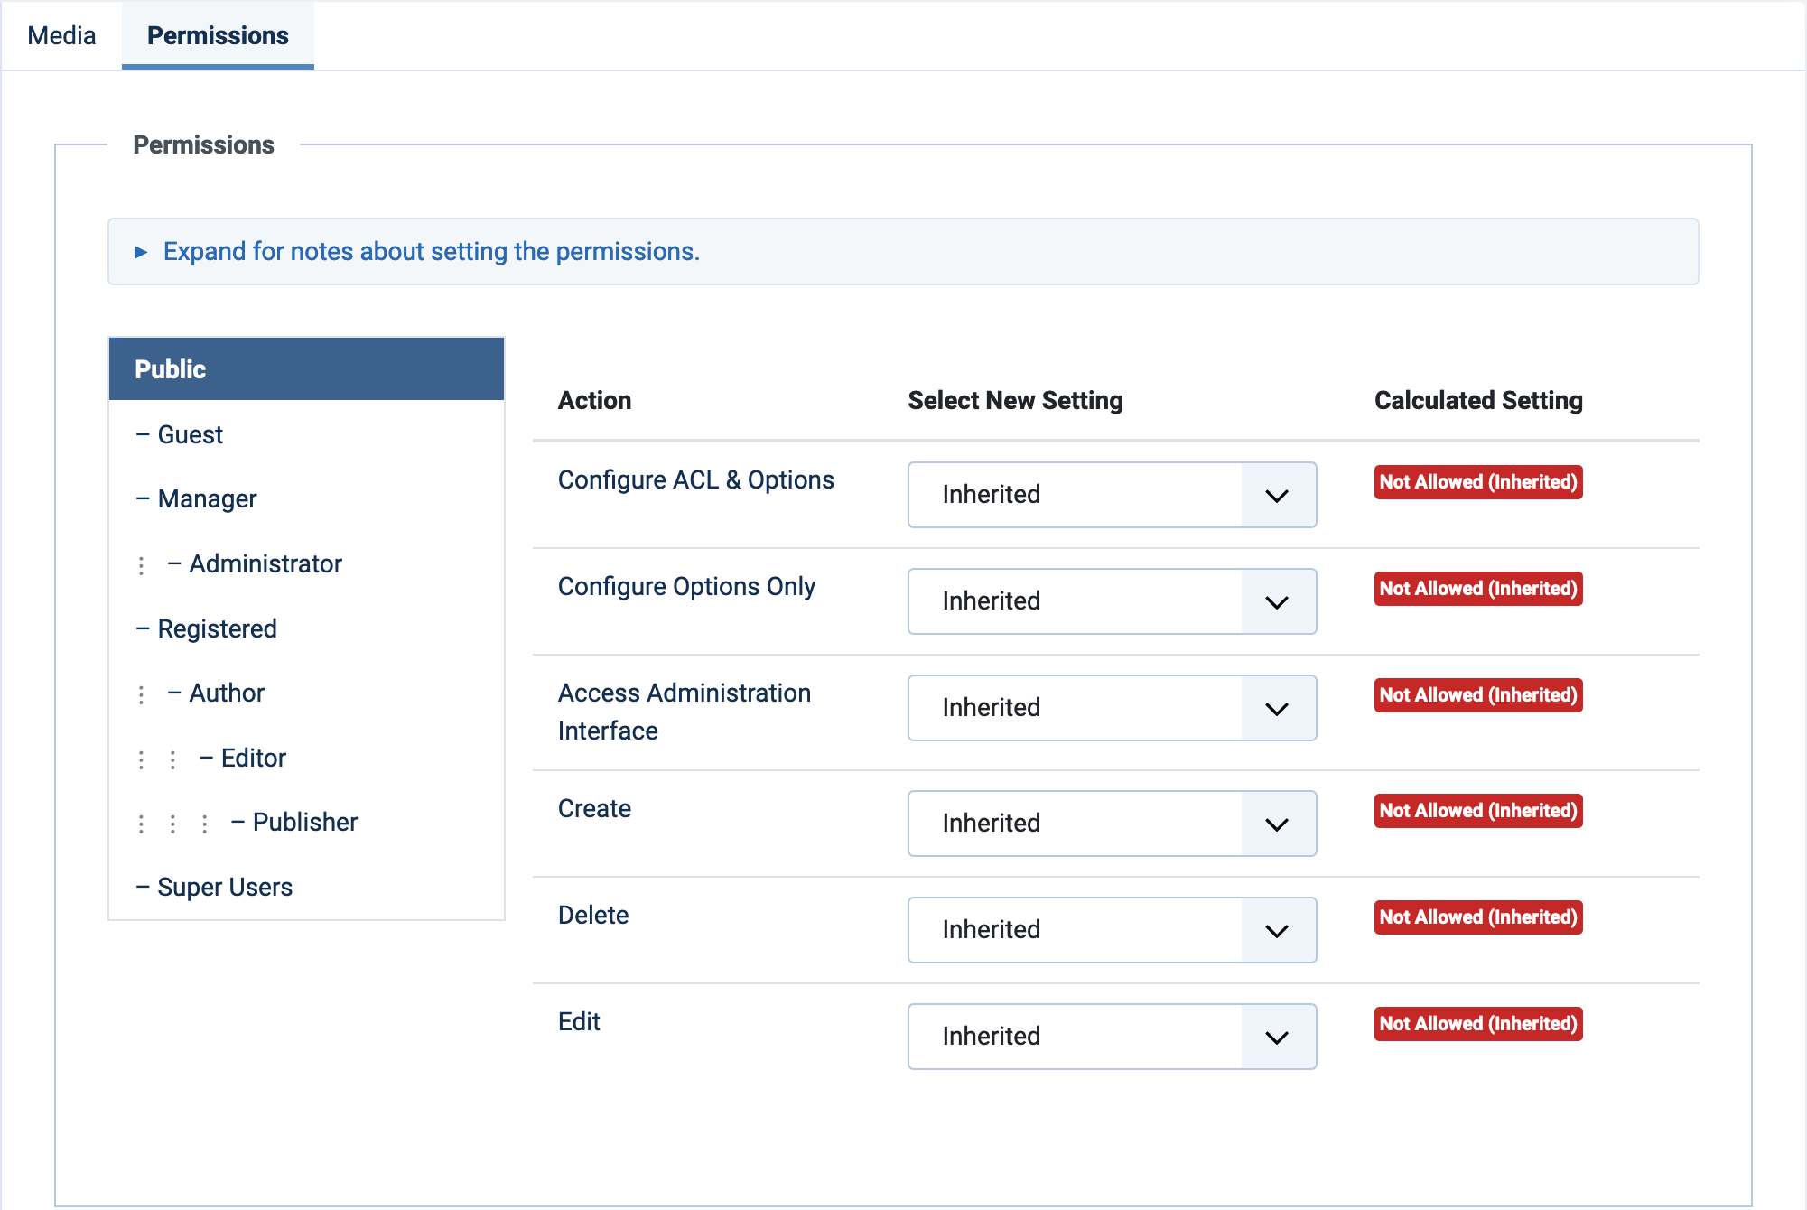This screenshot has height=1210, width=1807.
Task: Pick the Author group
Action: click(x=226, y=693)
